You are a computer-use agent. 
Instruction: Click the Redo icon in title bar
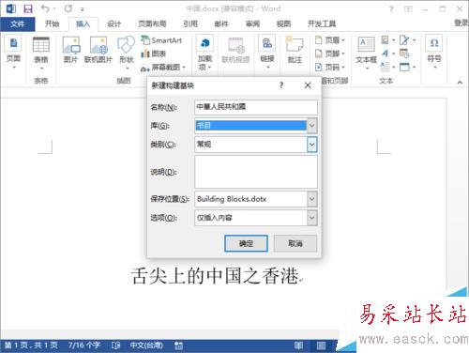[x=68, y=8]
